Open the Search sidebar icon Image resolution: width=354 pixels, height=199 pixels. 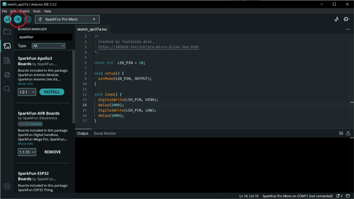tap(7, 89)
